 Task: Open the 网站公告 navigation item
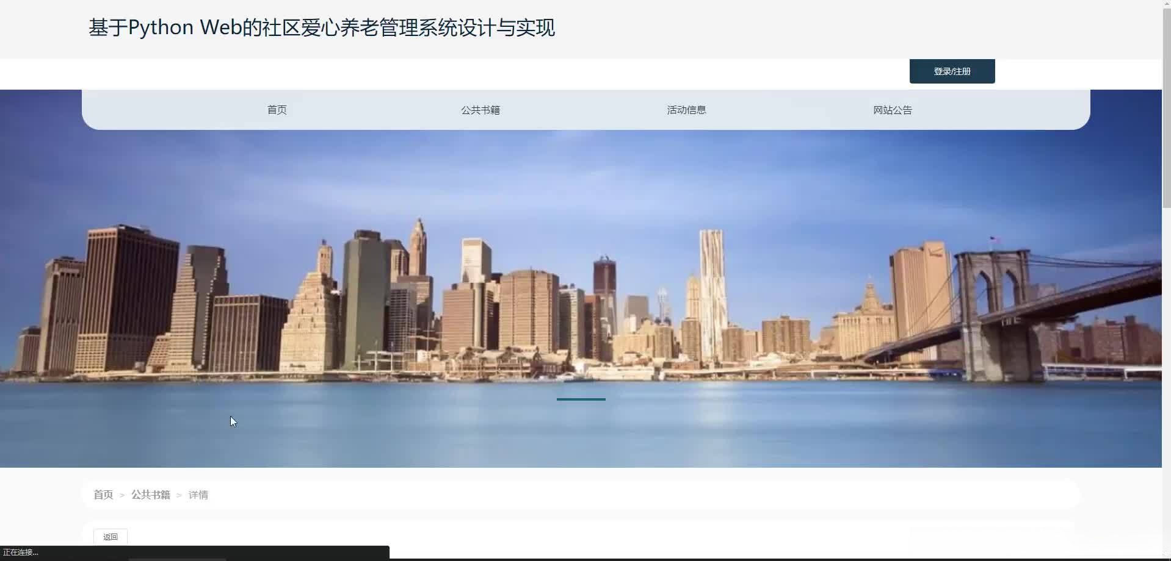pyautogui.click(x=891, y=110)
